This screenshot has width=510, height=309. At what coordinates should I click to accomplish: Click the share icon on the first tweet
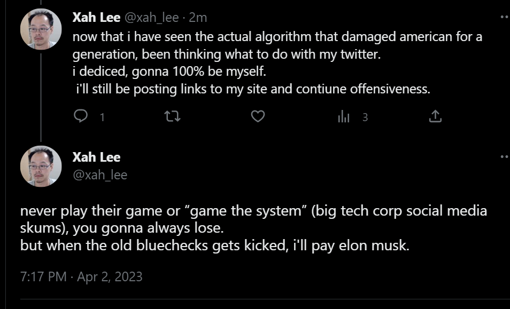pyautogui.click(x=435, y=116)
